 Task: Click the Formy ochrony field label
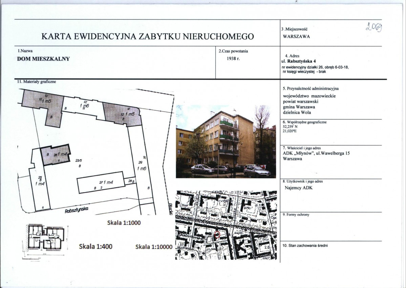[296, 215]
